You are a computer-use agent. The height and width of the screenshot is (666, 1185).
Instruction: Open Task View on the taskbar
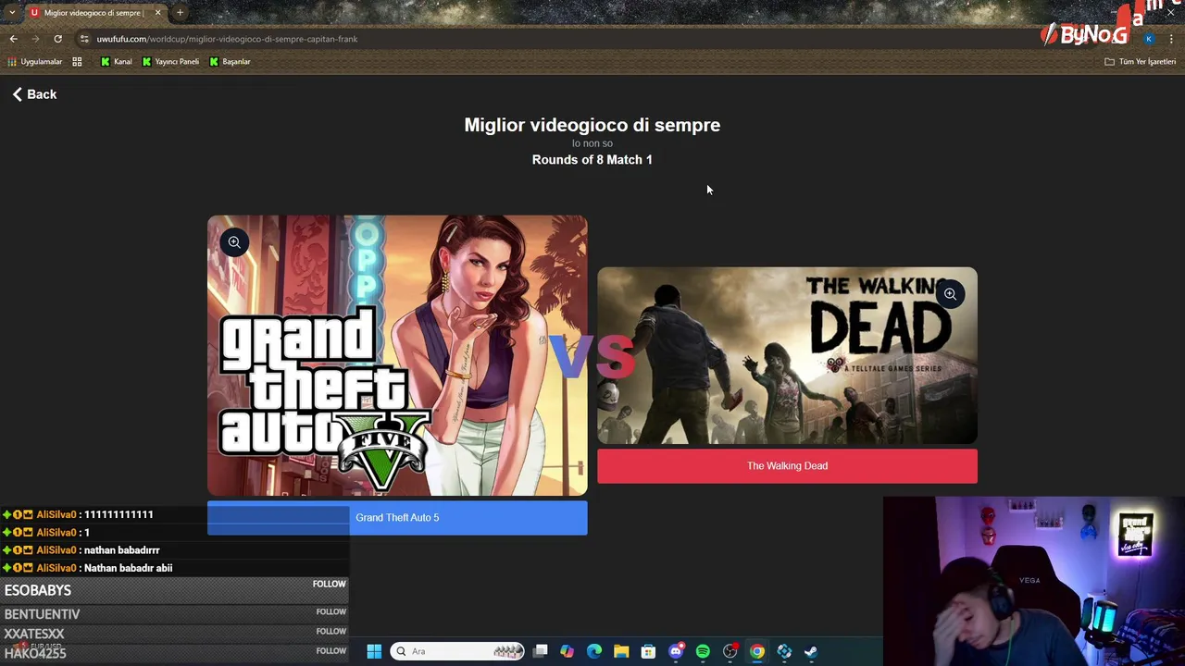[x=541, y=652]
